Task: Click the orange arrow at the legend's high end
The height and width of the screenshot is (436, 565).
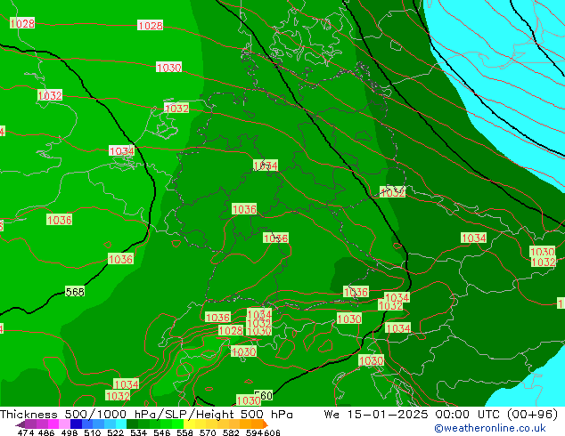Action: point(266,424)
